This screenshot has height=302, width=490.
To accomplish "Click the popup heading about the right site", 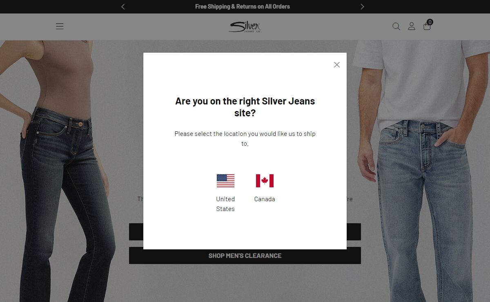I will tap(245, 107).
